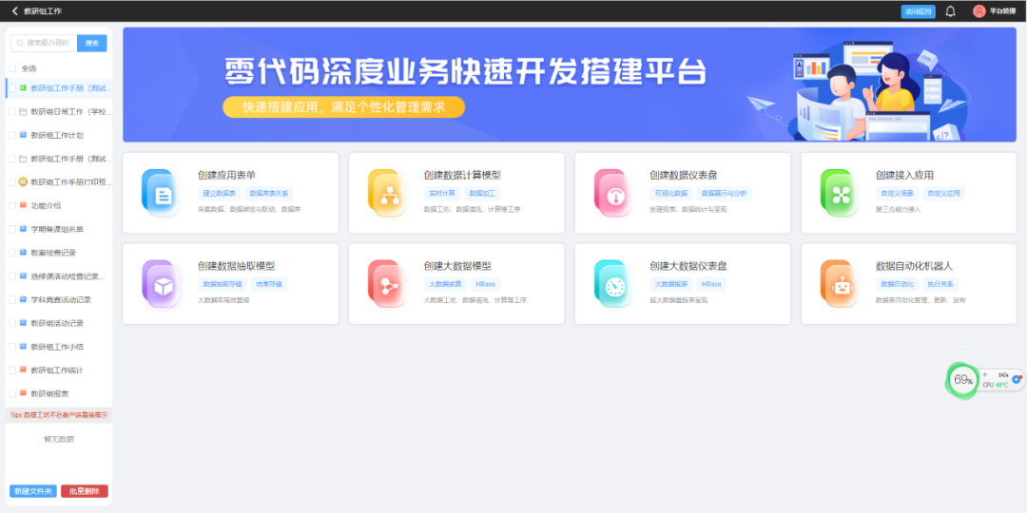Click the 数据自动化机器人 title text
Screen dimensions: 1027x513
click(x=915, y=266)
